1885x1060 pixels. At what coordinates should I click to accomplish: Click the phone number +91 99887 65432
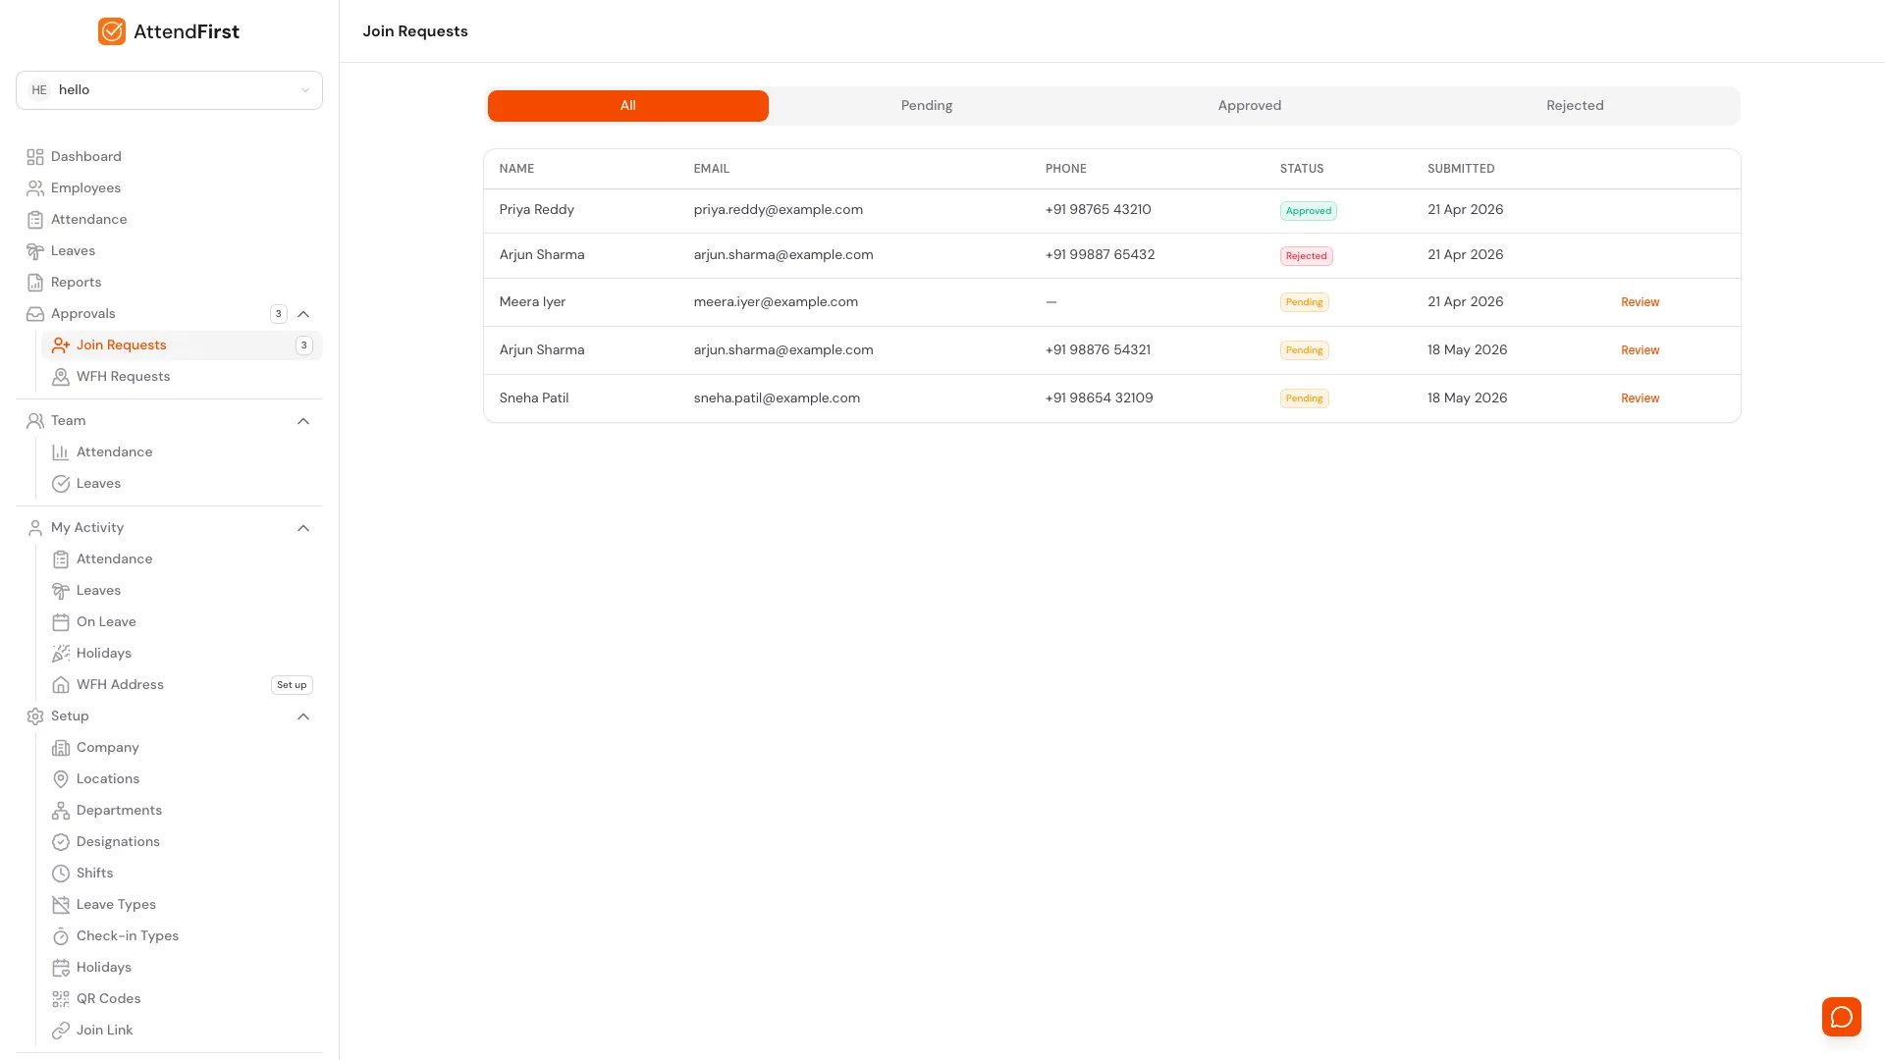[1100, 255]
